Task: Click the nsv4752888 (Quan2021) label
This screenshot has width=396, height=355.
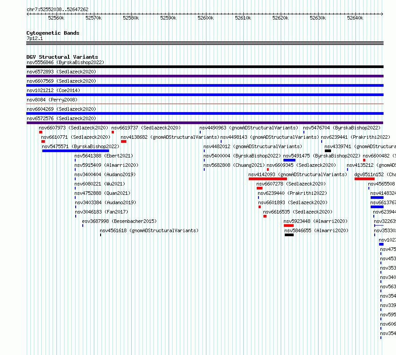Action: coord(102,193)
